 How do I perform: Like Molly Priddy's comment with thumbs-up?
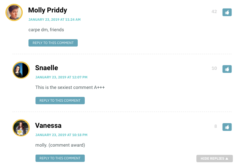tap(227, 12)
